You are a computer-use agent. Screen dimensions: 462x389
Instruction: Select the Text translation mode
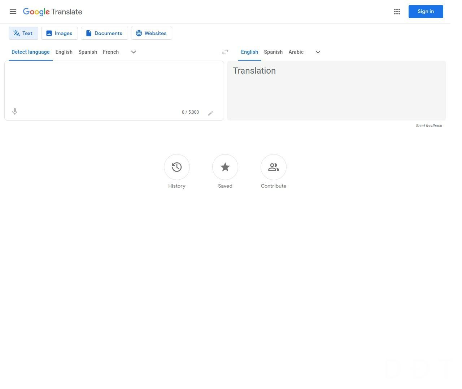(23, 33)
